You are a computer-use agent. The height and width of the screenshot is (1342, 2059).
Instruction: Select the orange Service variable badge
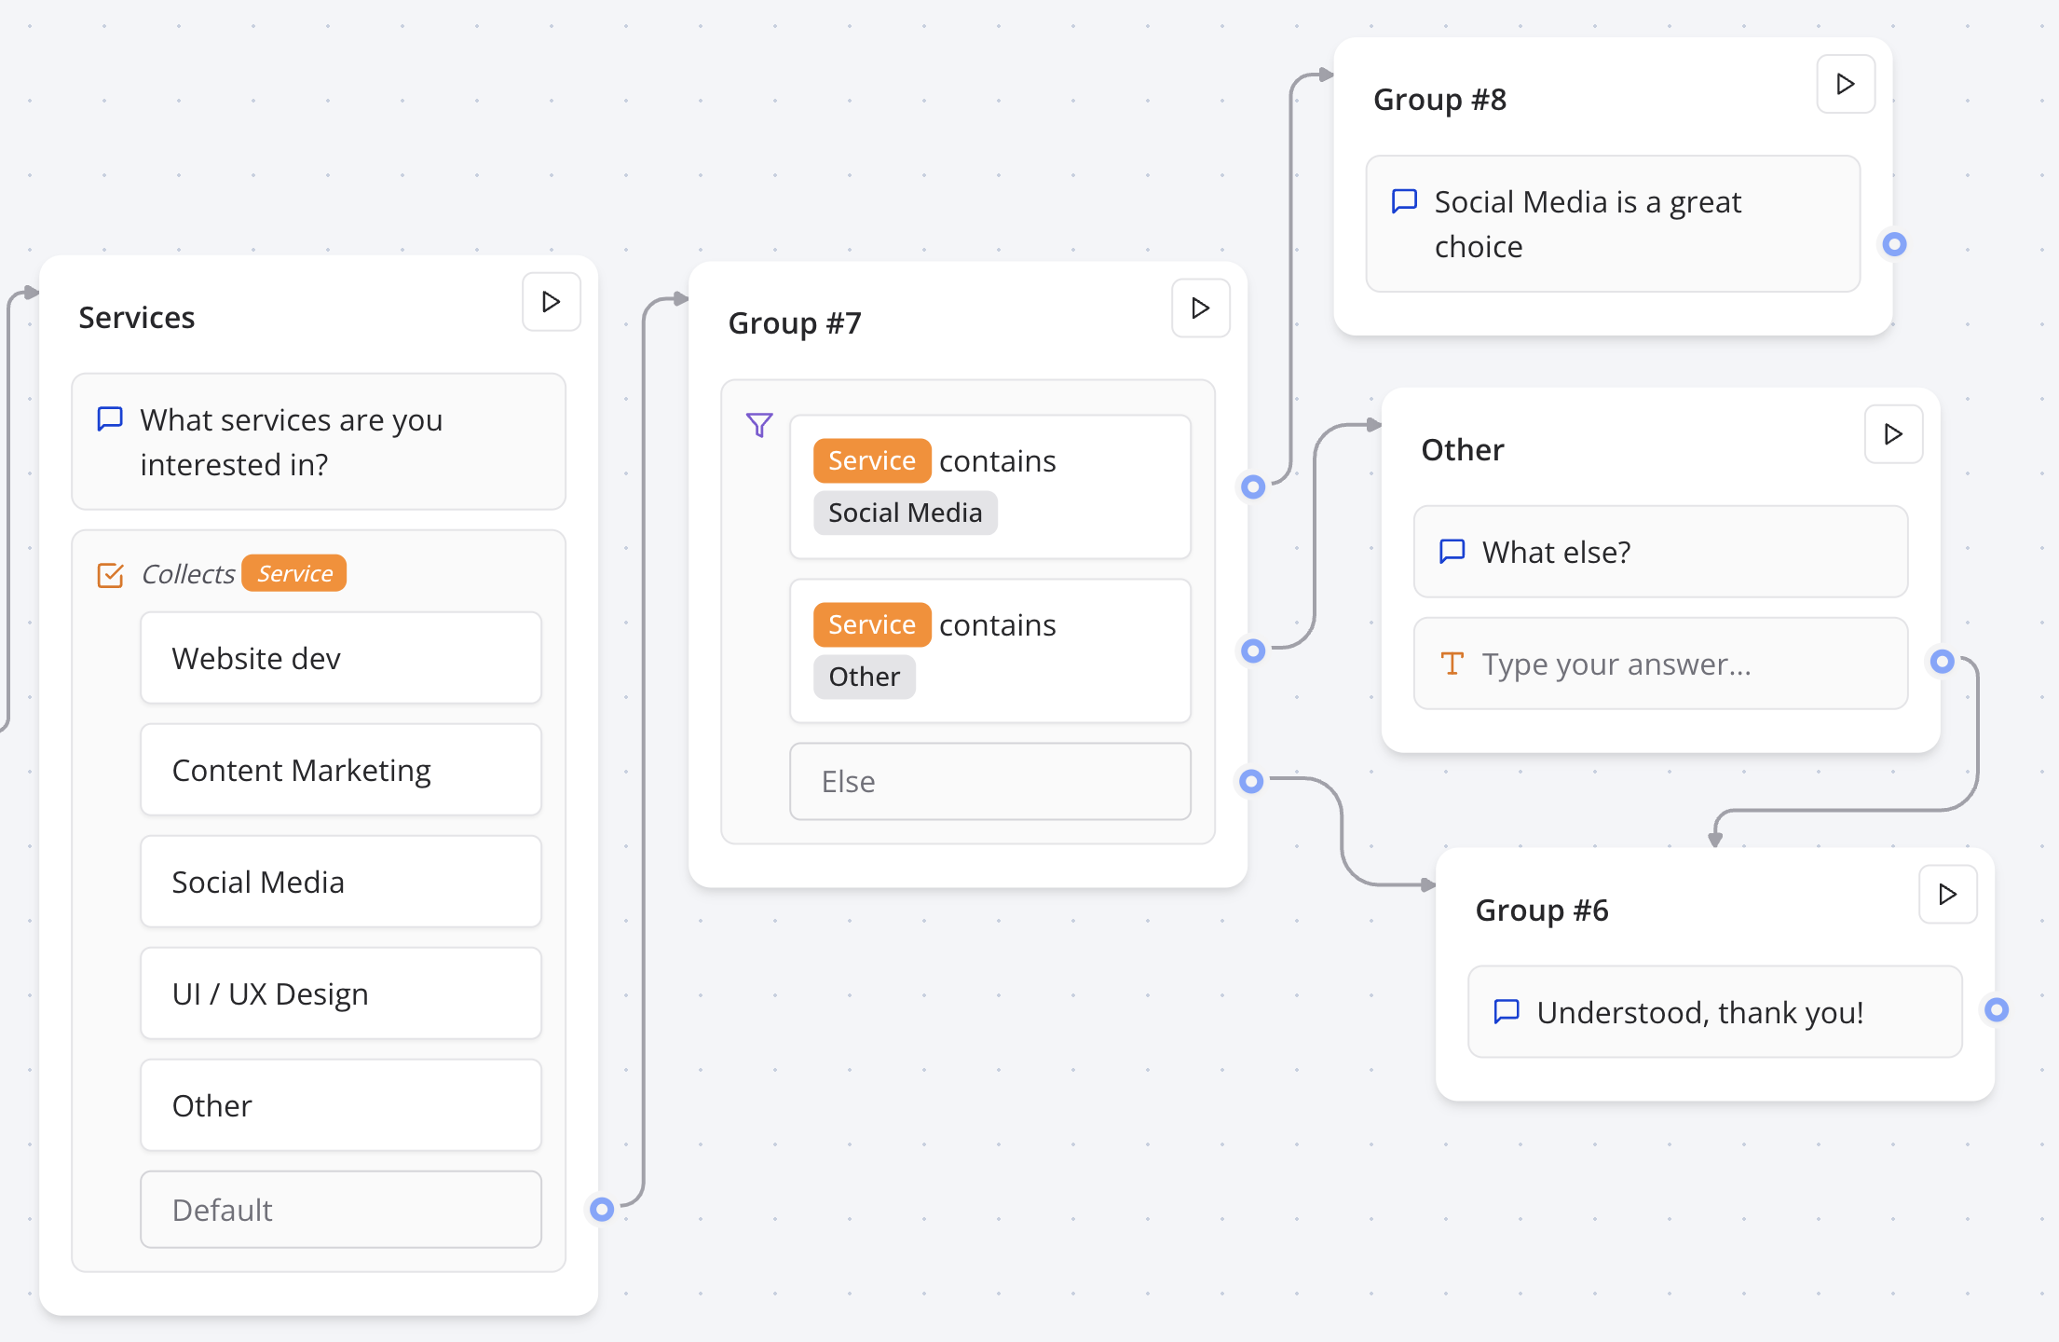(x=293, y=573)
